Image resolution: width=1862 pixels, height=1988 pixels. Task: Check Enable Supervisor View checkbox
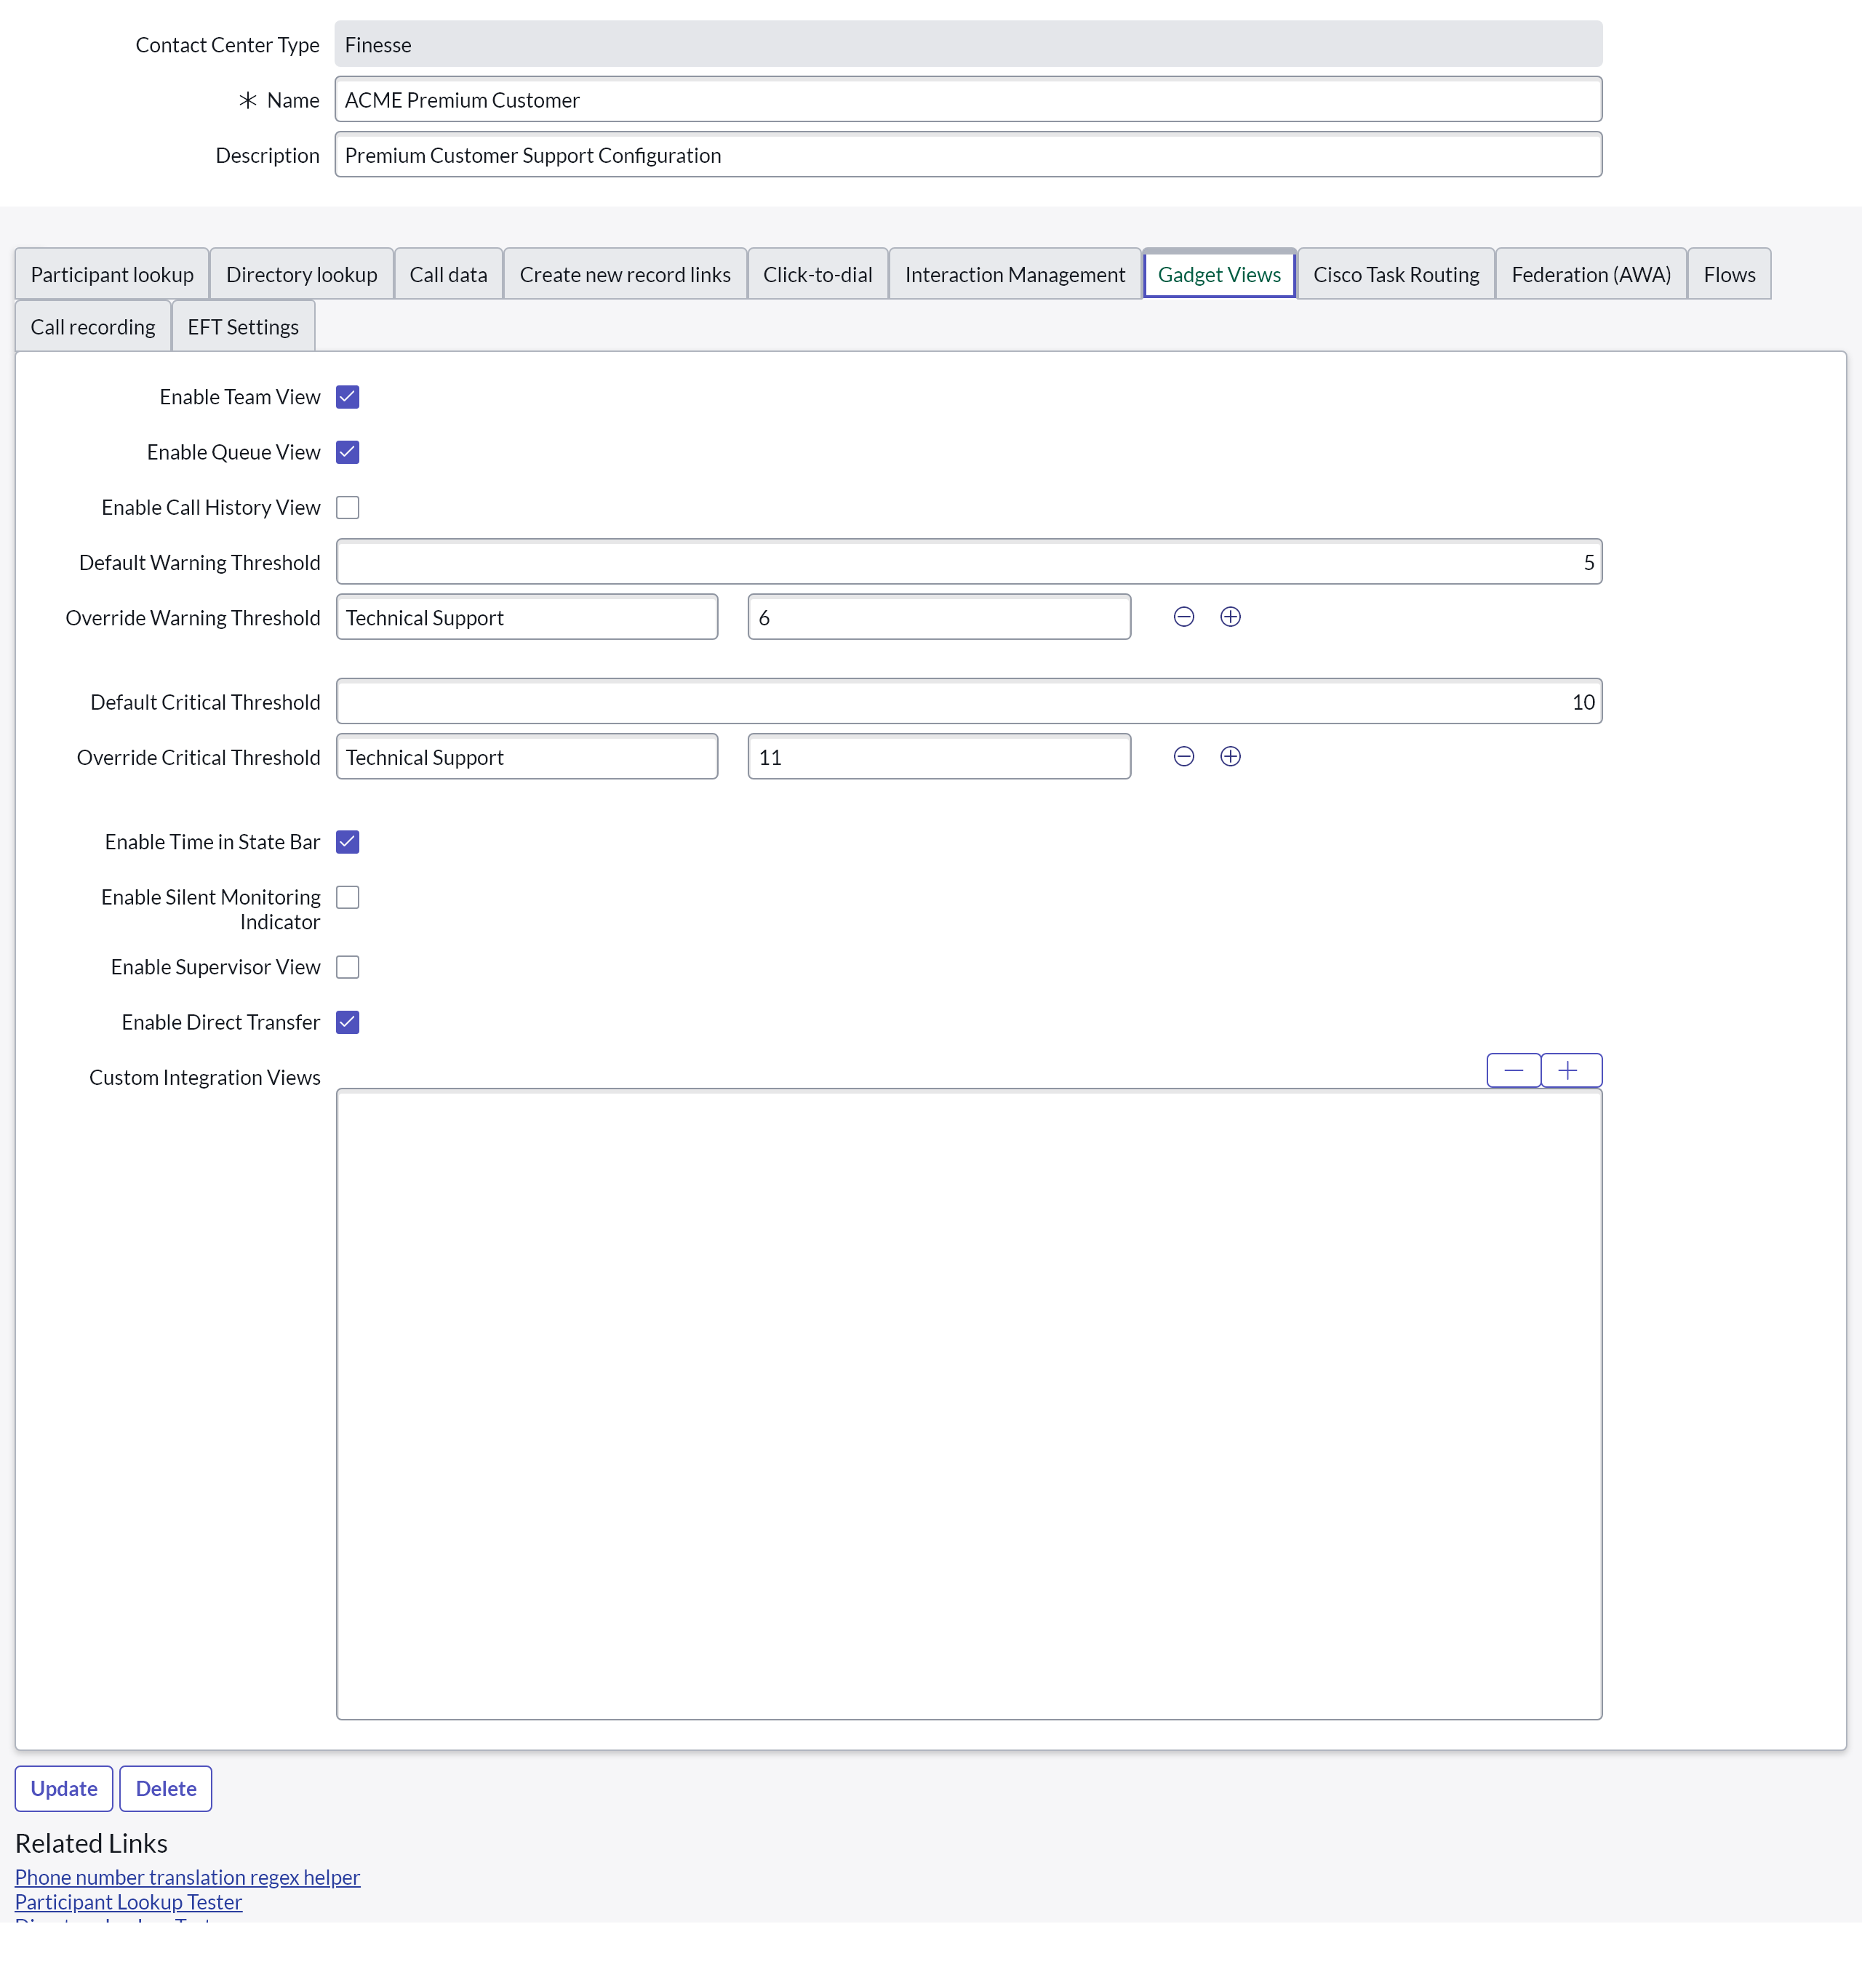347,967
